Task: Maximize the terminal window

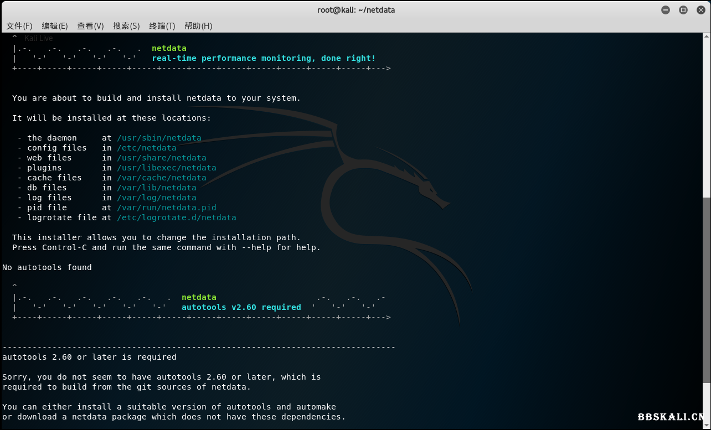Action: [683, 10]
